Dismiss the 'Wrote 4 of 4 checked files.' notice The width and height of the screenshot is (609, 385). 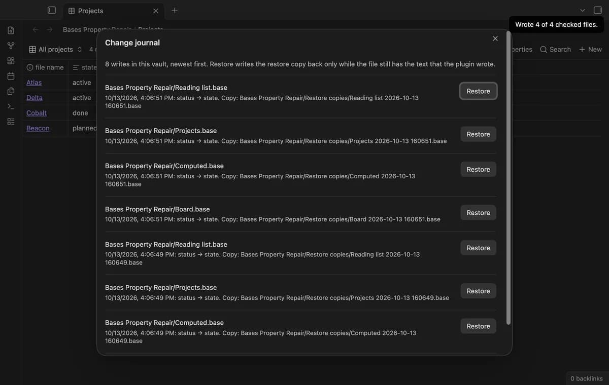[556, 24]
